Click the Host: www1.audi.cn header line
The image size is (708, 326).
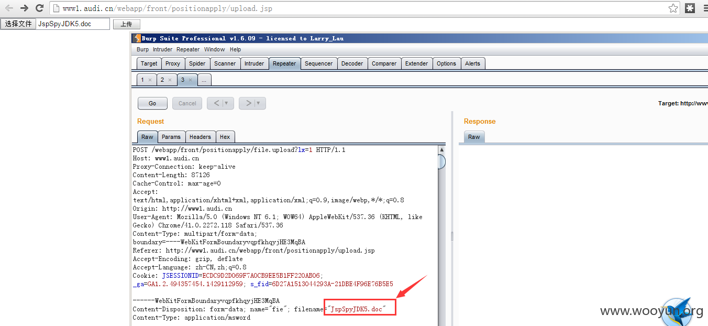point(165,158)
